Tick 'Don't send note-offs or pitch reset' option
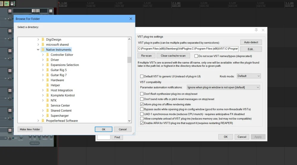This screenshot has width=297, height=165. (x=142, y=99)
